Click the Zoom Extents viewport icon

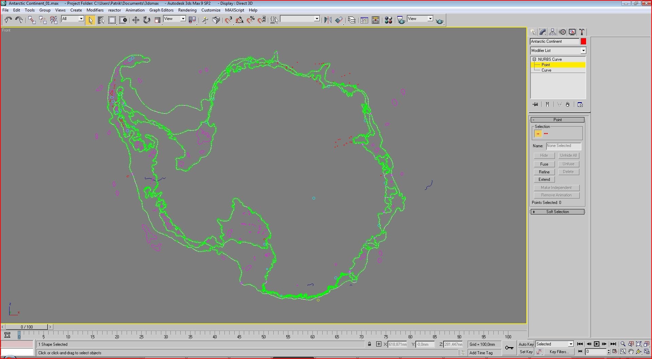pos(639,344)
